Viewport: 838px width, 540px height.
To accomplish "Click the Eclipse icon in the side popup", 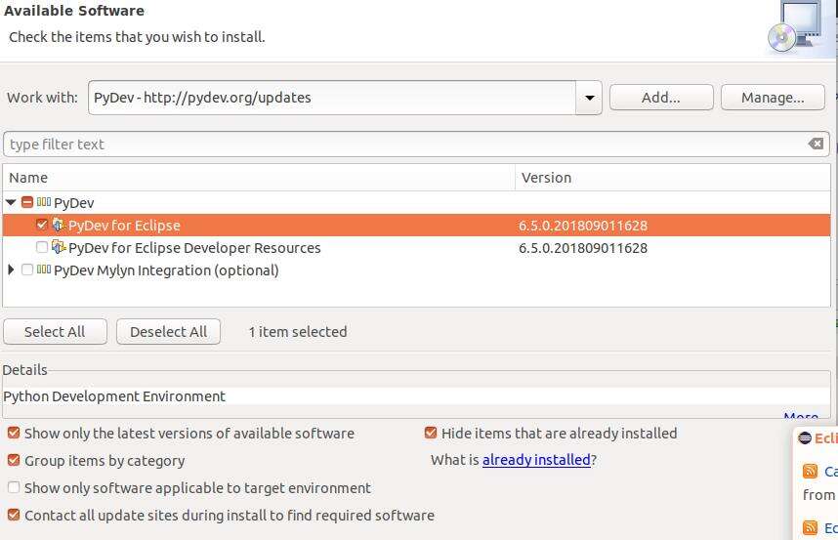I will (805, 438).
